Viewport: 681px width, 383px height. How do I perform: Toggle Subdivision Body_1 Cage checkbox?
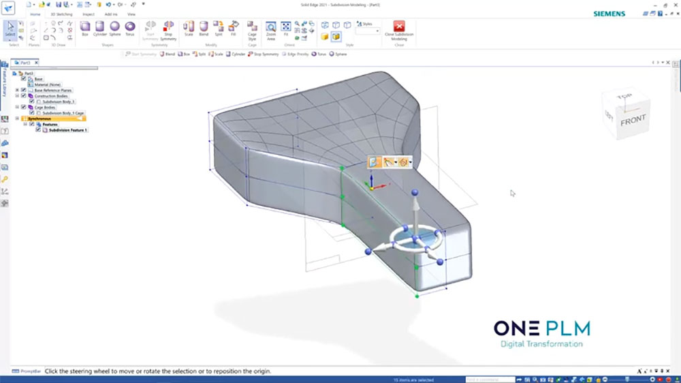(32, 112)
